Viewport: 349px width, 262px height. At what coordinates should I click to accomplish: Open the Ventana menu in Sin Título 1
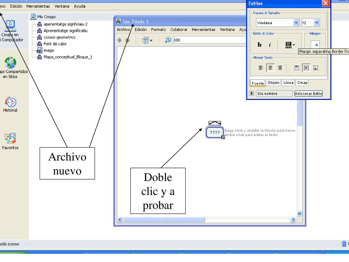click(x=227, y=30)
